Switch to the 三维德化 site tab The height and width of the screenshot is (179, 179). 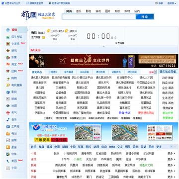coord(53,72)
